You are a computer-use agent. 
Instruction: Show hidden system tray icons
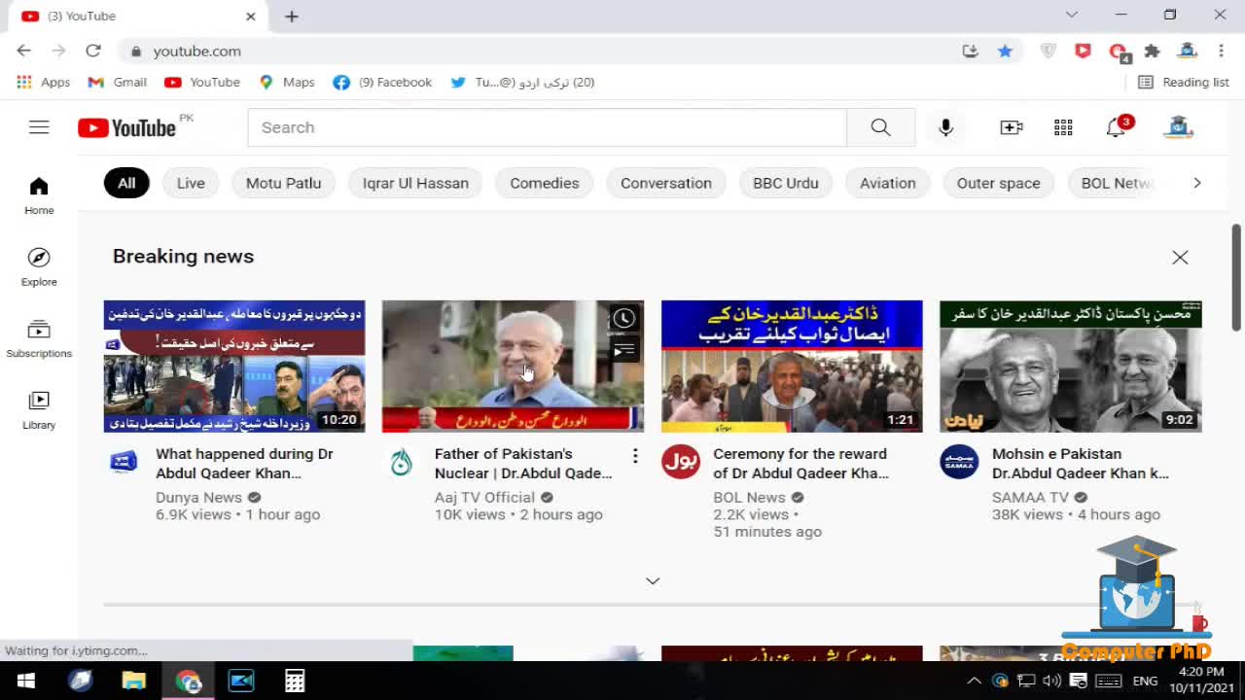pyautogui.click(x=974, y=681)
